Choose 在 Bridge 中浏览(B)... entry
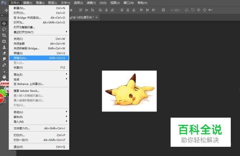 pyautogui.click(x=39, y=18)
